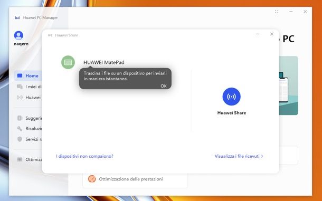The width and height of the screenshot is (322, 201).
Task: Click the chevron after Visualizza i file ricevuti
Action: coord(262,156)
